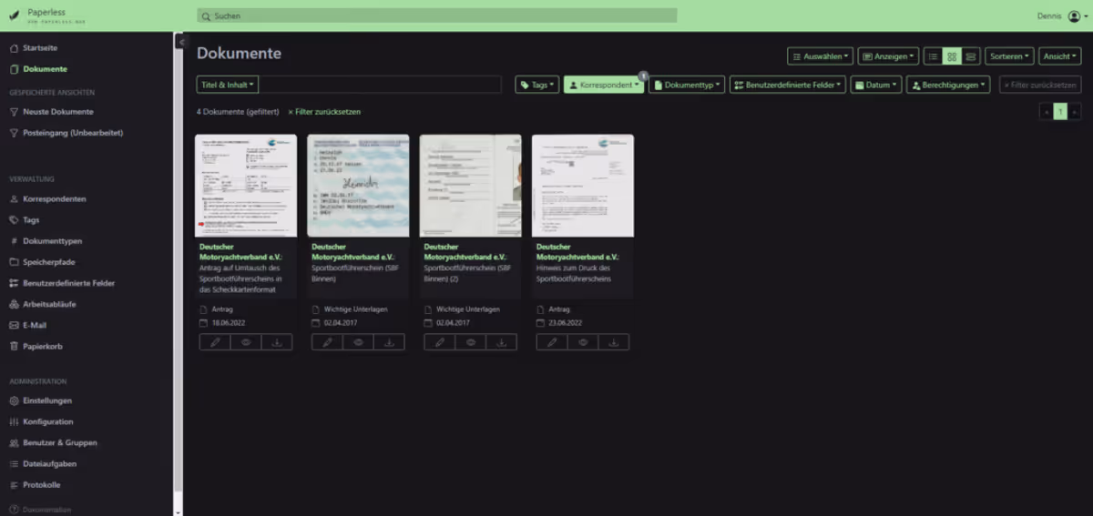Download the Hinweis zum Druck document
This screenshot has width=1093, height=516.
tap(614, 342)
